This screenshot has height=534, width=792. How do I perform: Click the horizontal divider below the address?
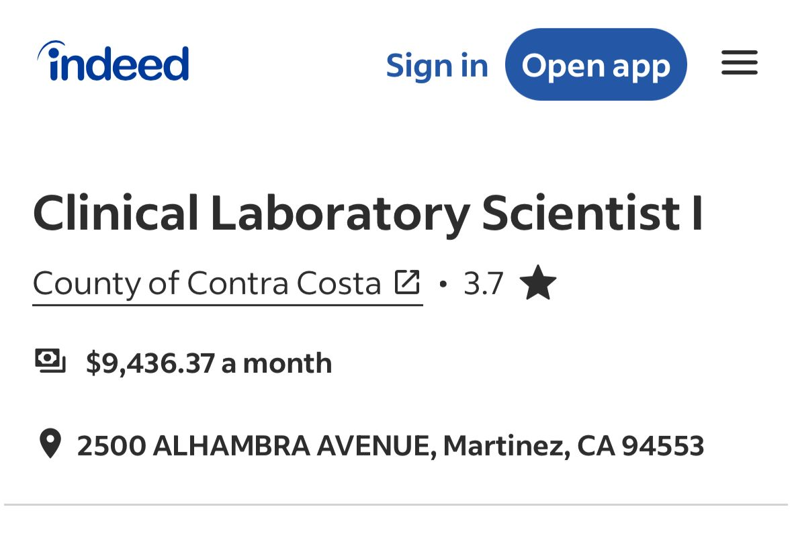click(x=396, y=504)
